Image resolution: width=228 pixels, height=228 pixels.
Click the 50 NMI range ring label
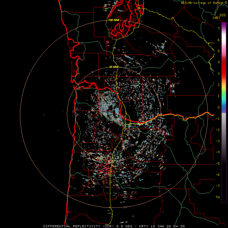pyautogui.click(x=114, y=67)
